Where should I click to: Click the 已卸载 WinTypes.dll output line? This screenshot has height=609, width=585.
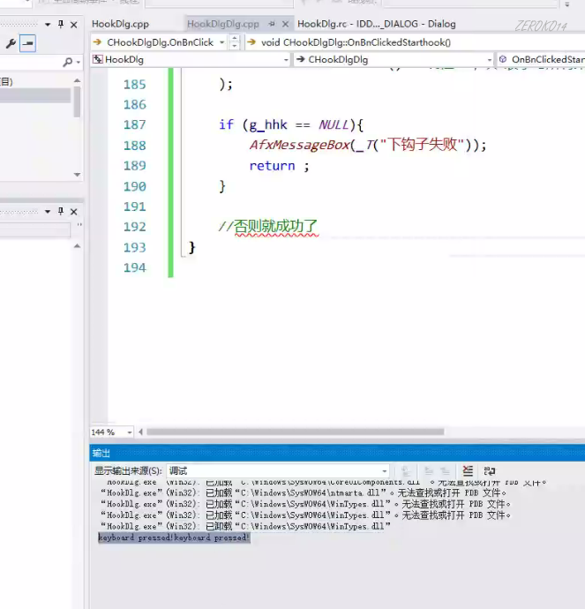coord(245,526)
